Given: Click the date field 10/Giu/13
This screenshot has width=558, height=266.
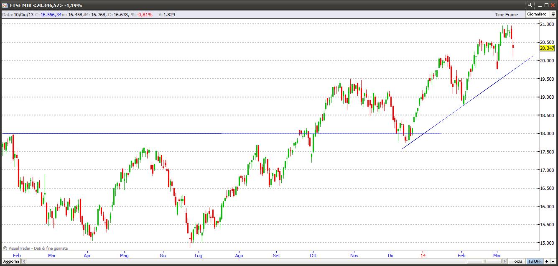Looking at the screenshot, I should (23, 15).
